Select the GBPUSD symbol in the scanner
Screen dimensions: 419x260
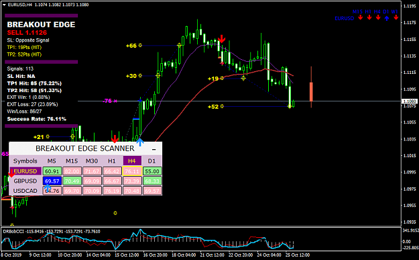pos(25,181)
